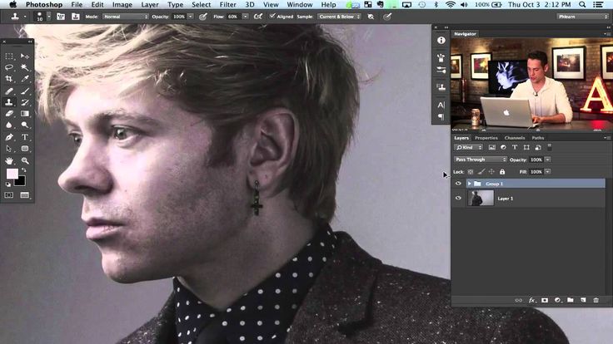Toggle Layer 1 visibility eye
The height and width of the screenshot is (344, 613).
tap(458, 199)
